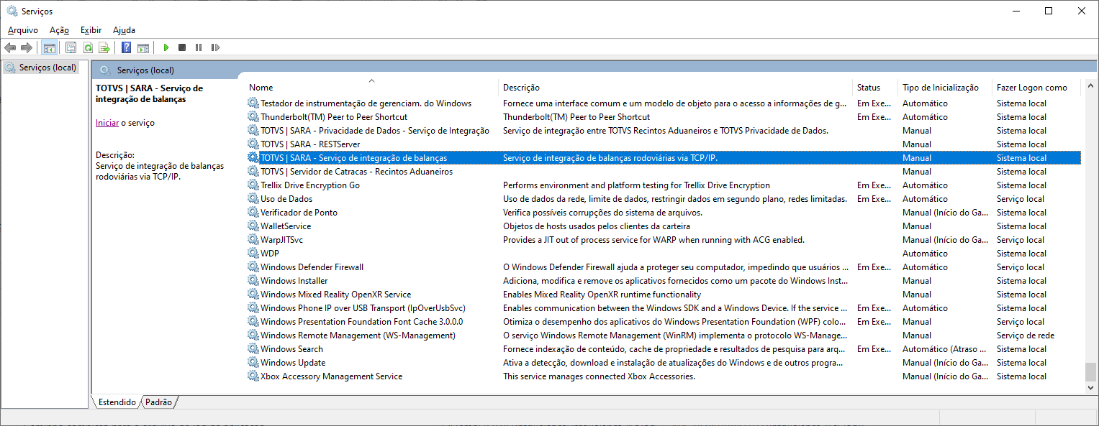Viewport: 1099px width, 426px height.
Task: Click the scrollbar down arrow of services list
Action: pos(1091,388)
